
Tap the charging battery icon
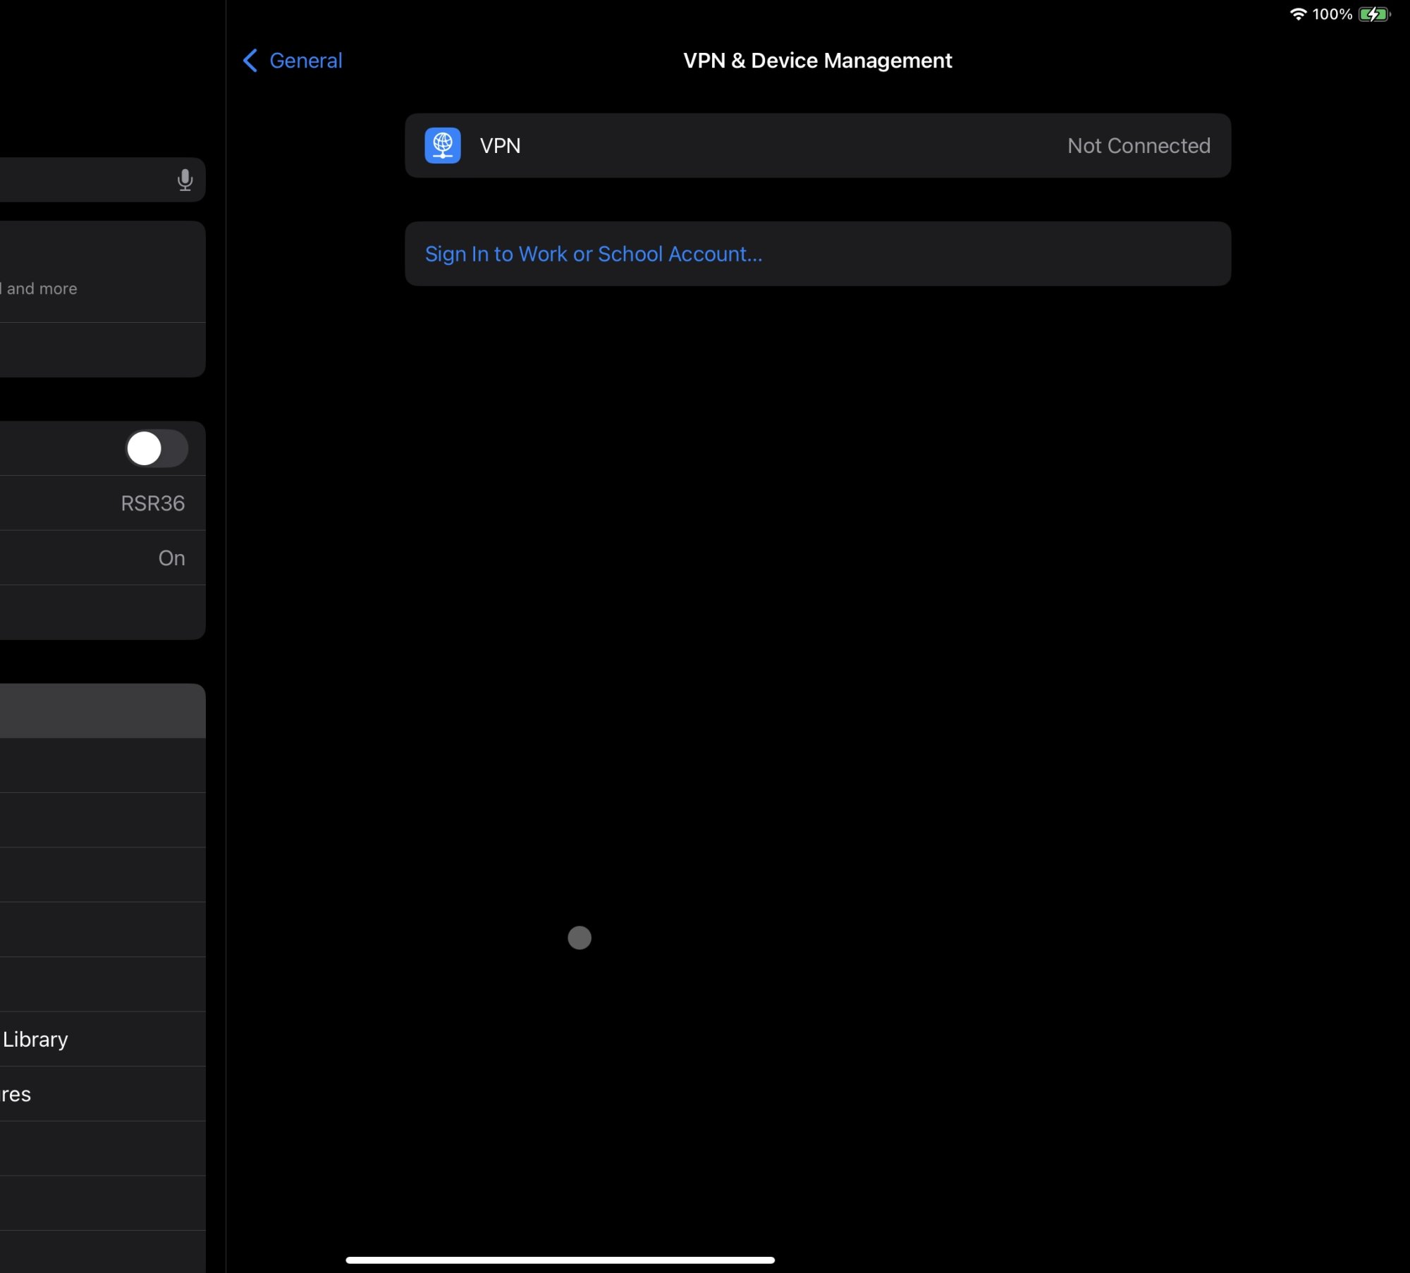[1374, 14]
